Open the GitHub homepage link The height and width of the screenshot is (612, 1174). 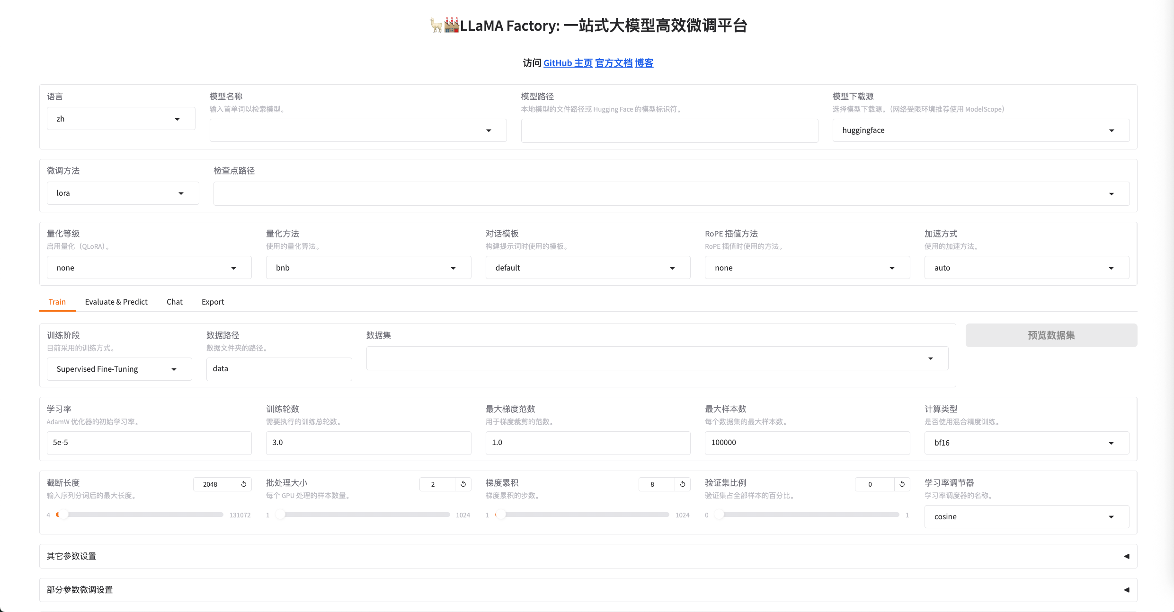point(568,63)
